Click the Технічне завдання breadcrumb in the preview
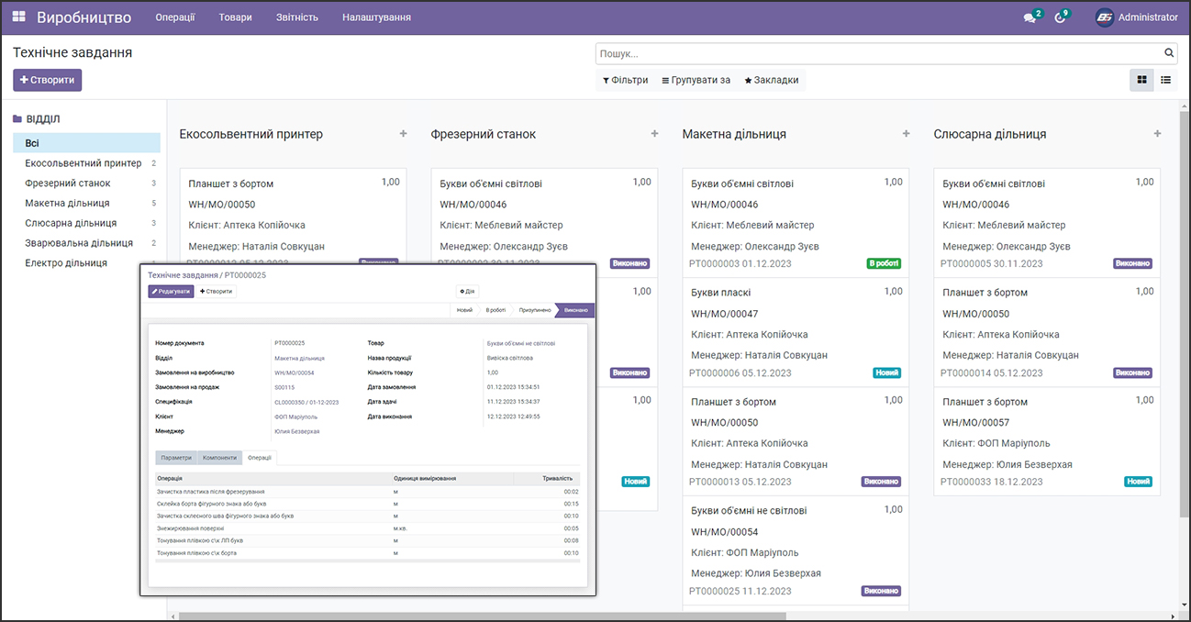Image resolution: width=1191 pixels, height=622 pixels. click(183, 274)
